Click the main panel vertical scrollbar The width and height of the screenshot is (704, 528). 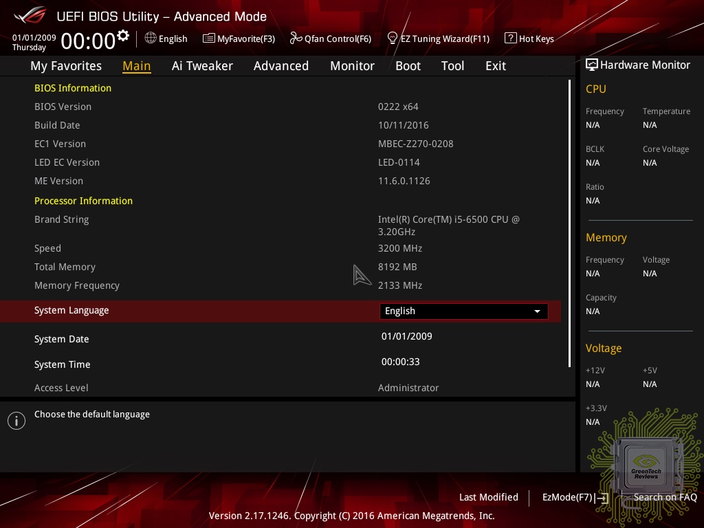coord(569,223)
